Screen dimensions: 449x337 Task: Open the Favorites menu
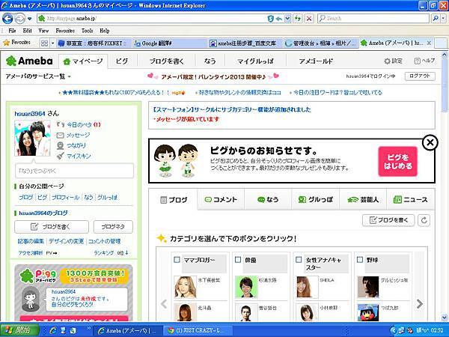65,31
